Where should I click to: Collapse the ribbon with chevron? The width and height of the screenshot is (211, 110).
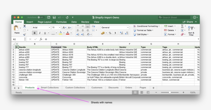tap(196, 22)
